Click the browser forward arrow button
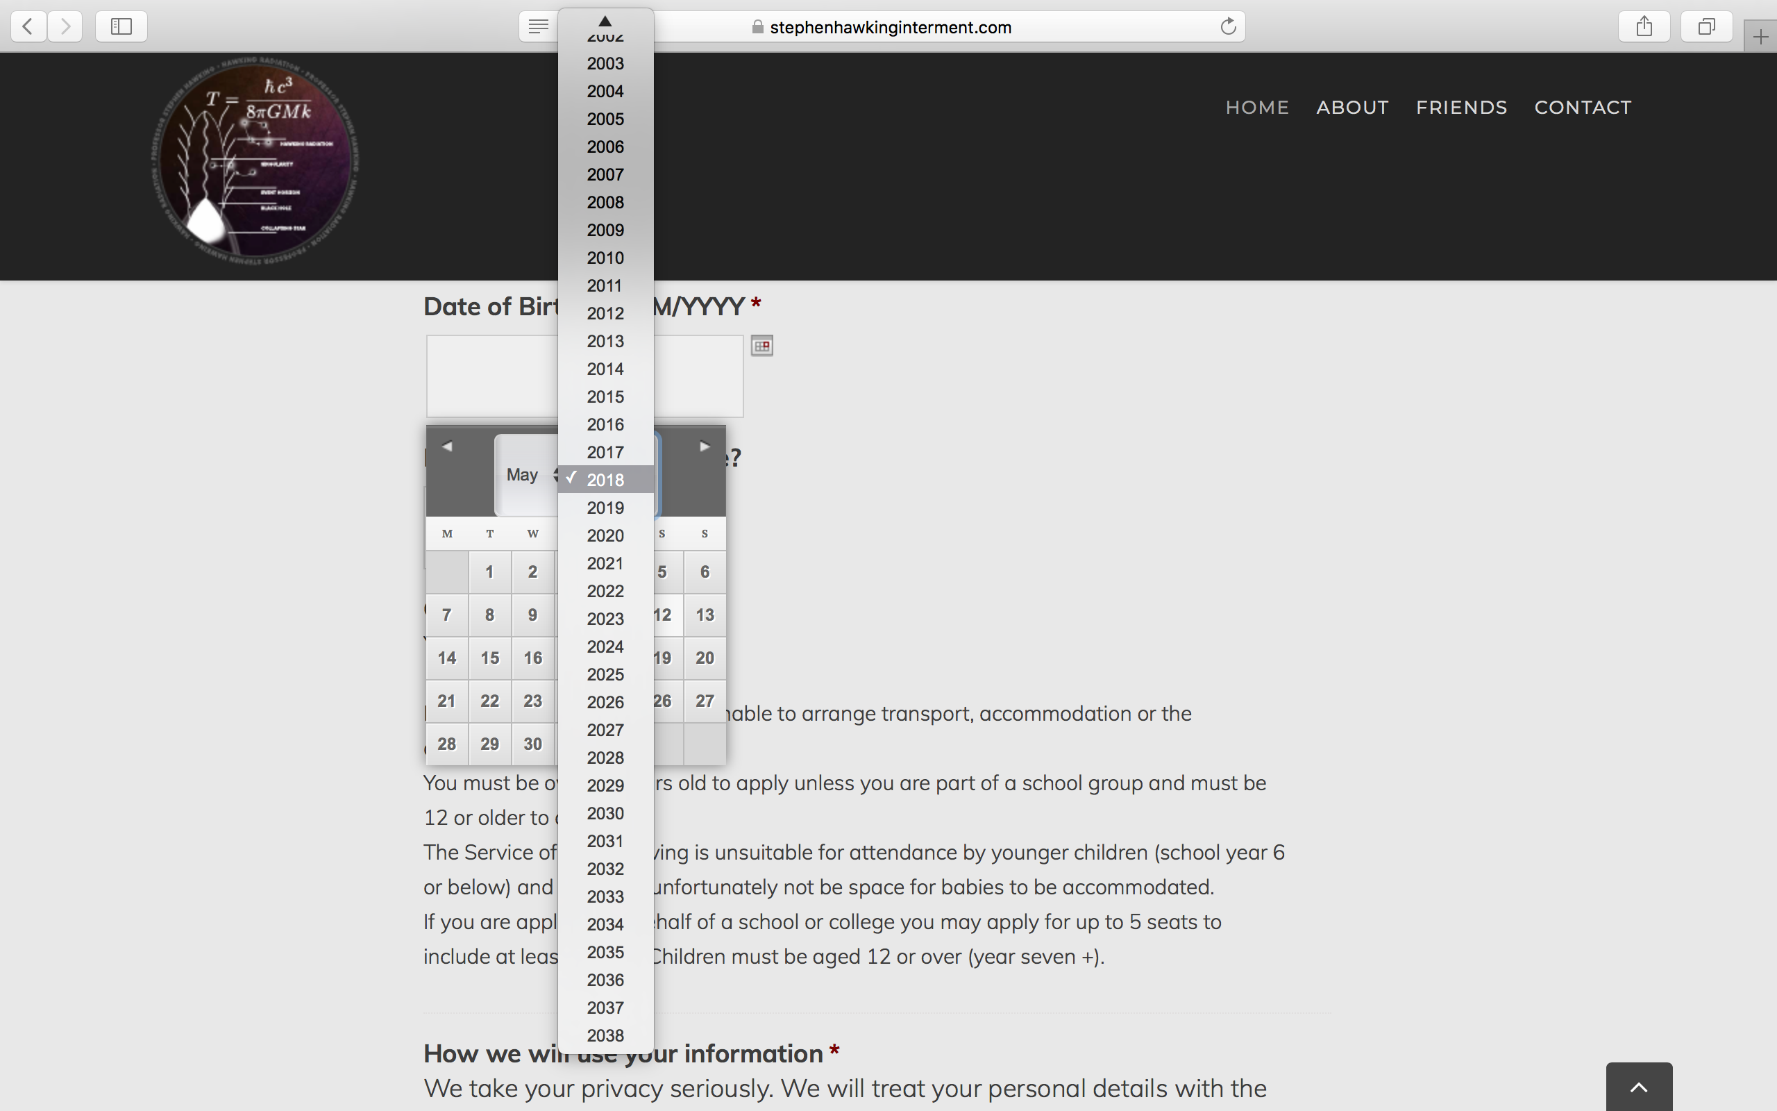The width and height of the screenshot is (1777, 1111). click(66, 27)
